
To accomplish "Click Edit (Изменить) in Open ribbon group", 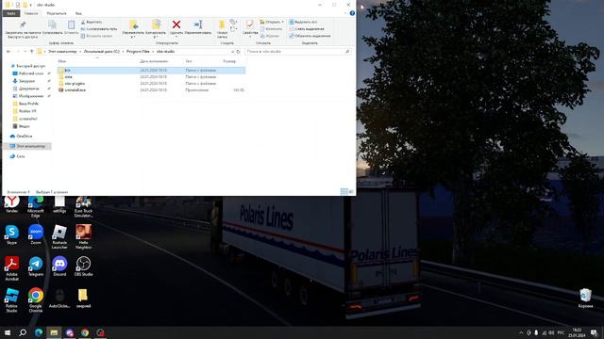I will pyautogui.click(x=271, y=29).
